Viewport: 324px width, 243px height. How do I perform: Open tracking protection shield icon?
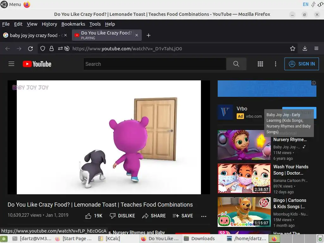click(43, 48)
